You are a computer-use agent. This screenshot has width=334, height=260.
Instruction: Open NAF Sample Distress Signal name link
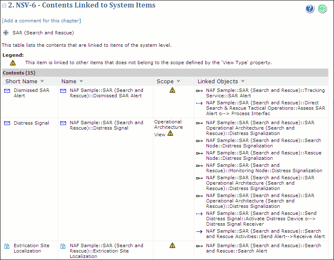coord(106,125)
